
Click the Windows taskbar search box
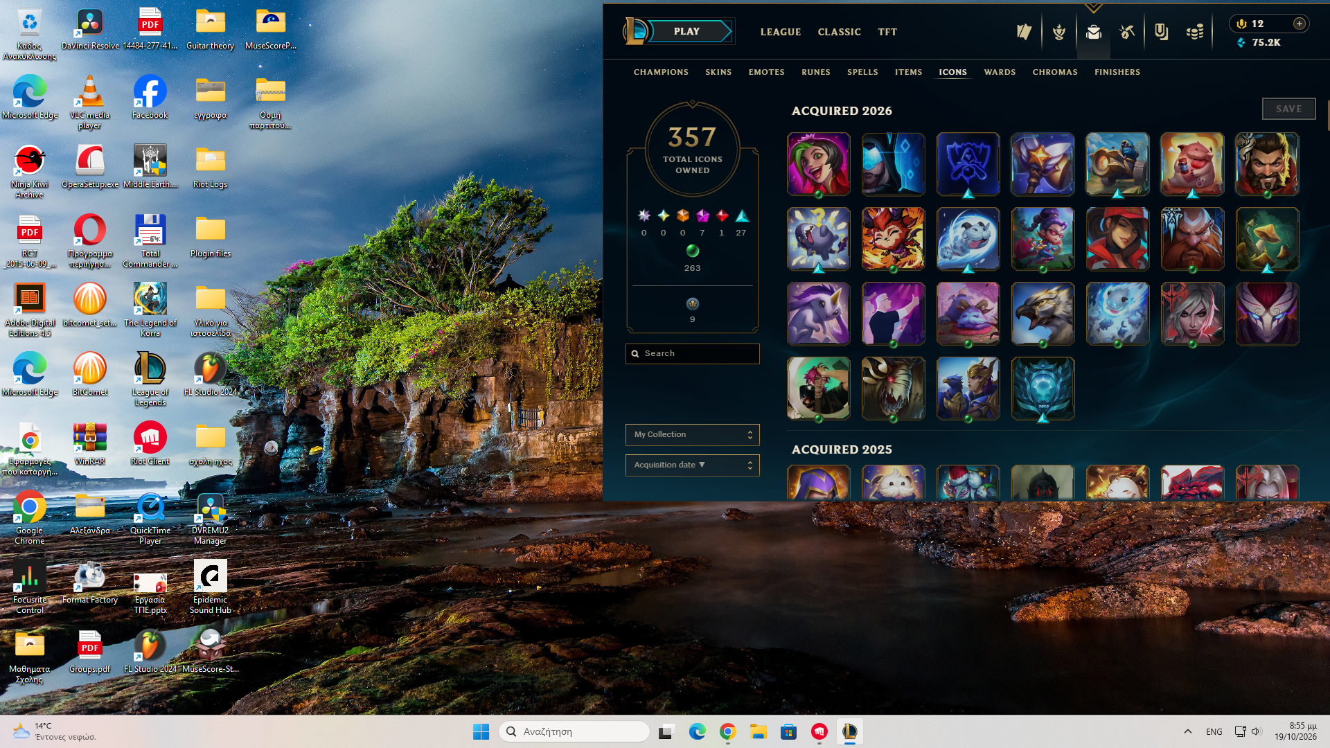point(574,731)
